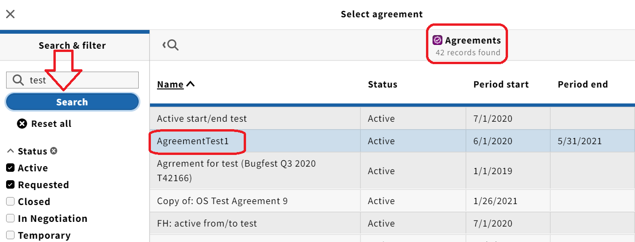The image size is (635, 242).
Task: Close the Select agreement dialog with X
Action: (x=10, y=14)
